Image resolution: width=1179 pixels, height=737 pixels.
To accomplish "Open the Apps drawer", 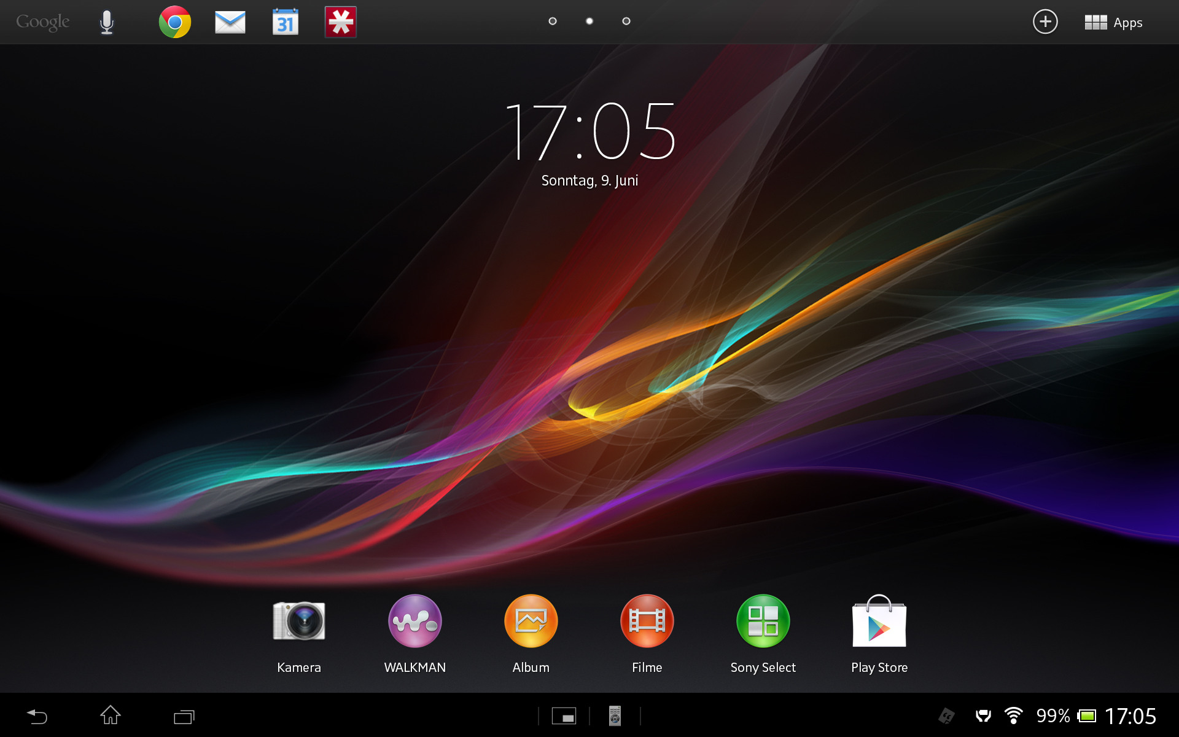I will pos(1113,23).
